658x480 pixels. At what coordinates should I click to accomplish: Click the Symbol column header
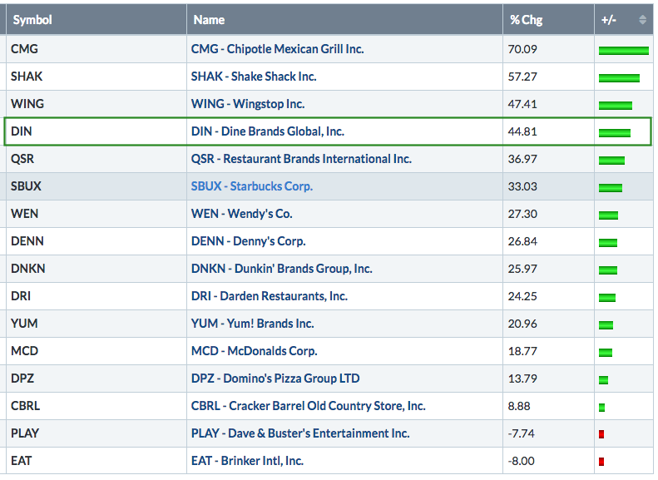coord(96,20)
